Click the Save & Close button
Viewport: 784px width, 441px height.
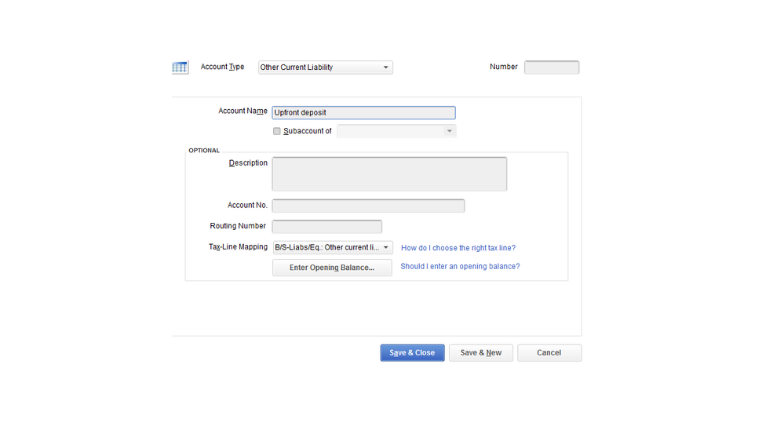pyautogui.click(x=412, y=353)
